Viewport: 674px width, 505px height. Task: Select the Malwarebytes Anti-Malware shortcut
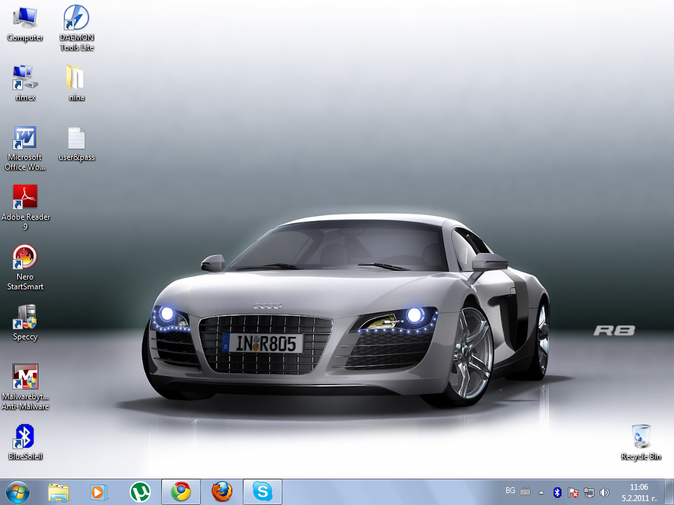(25, 387)
